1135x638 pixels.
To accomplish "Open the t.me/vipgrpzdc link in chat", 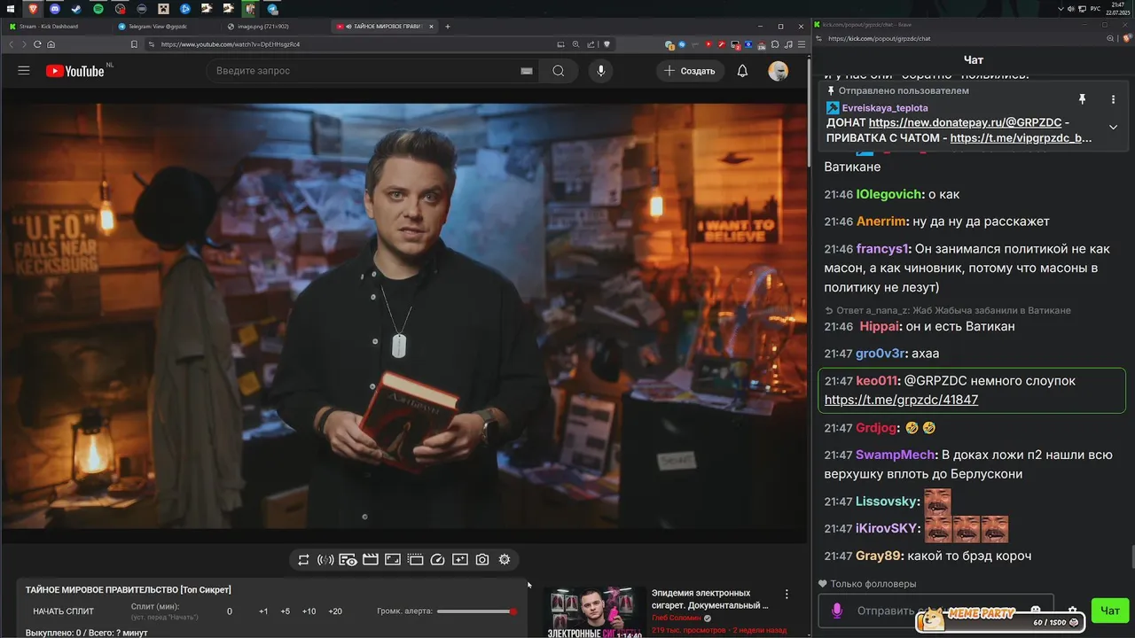I will click(x=1021, y=138).
